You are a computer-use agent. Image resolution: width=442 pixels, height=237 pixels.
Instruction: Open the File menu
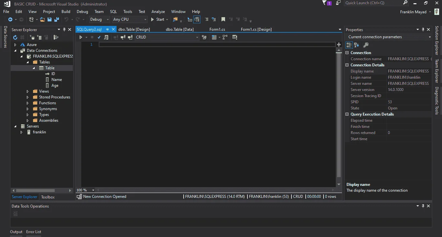(6, 12)
